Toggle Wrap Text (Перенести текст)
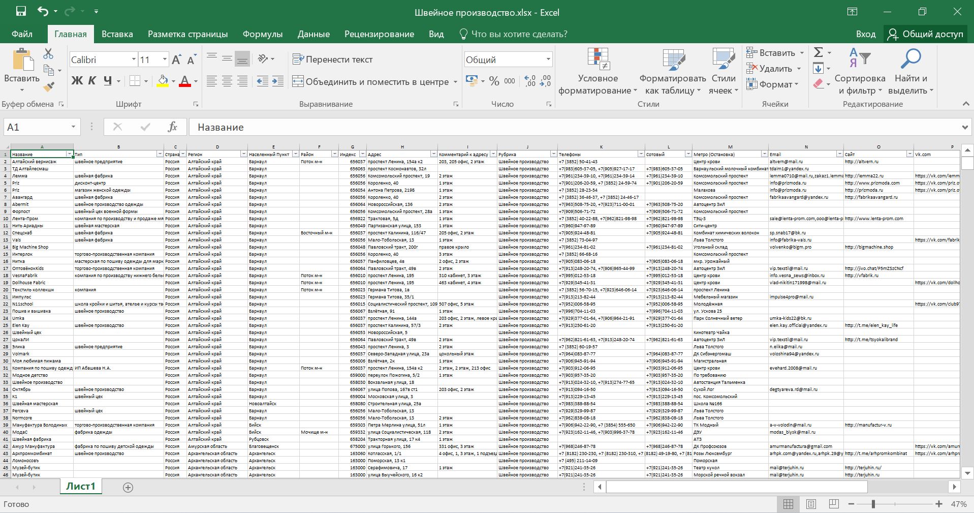This screenshot has height=513, width=974. coord(333,59)
